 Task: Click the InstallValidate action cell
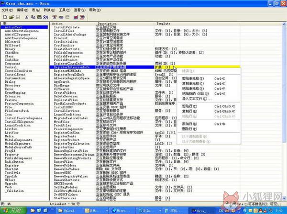pyautogui.click(x=66, y=27)
